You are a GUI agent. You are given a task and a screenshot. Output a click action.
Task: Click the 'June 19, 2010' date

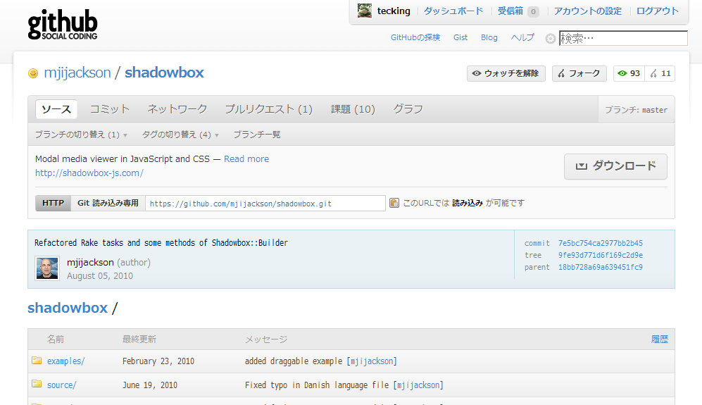pyautogui.click(x=150, y=385)
